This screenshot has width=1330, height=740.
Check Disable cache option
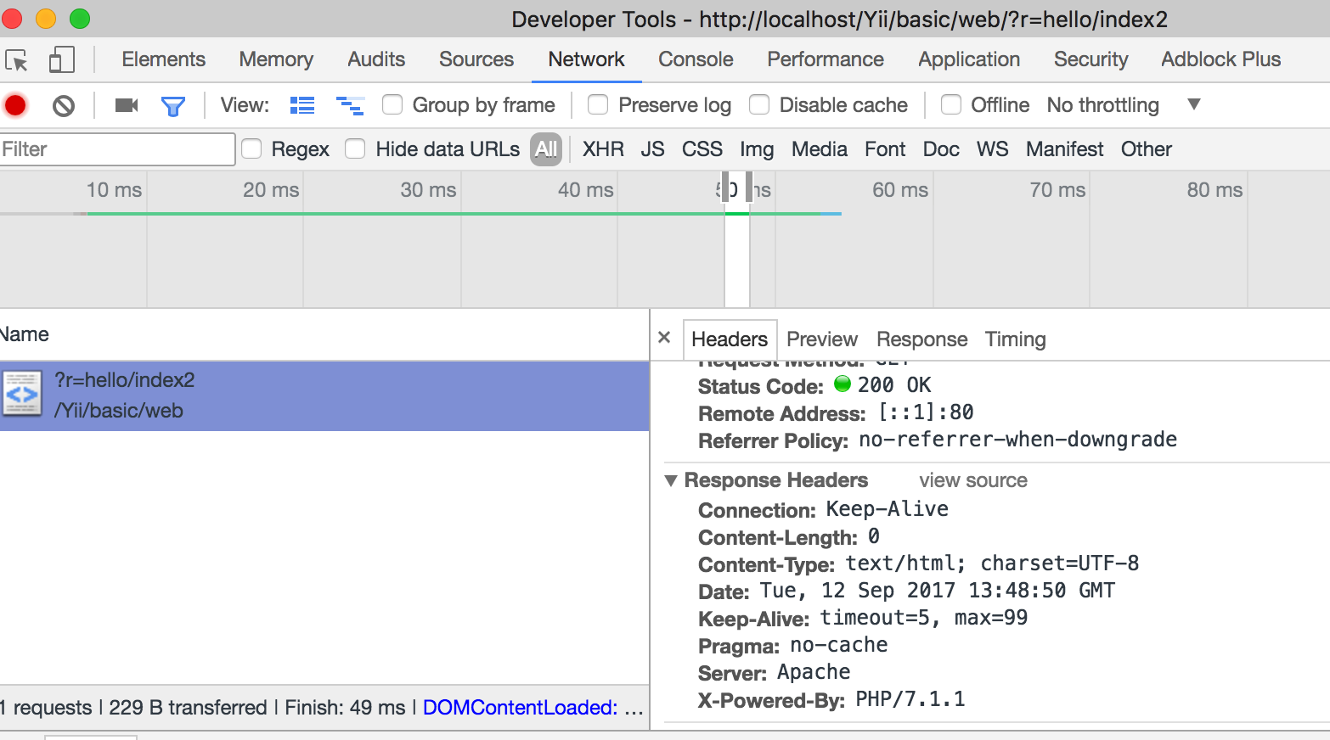click(x=759, y=104)
